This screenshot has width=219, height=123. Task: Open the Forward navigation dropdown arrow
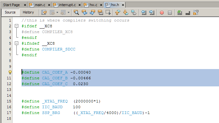(x=68, y=13)
